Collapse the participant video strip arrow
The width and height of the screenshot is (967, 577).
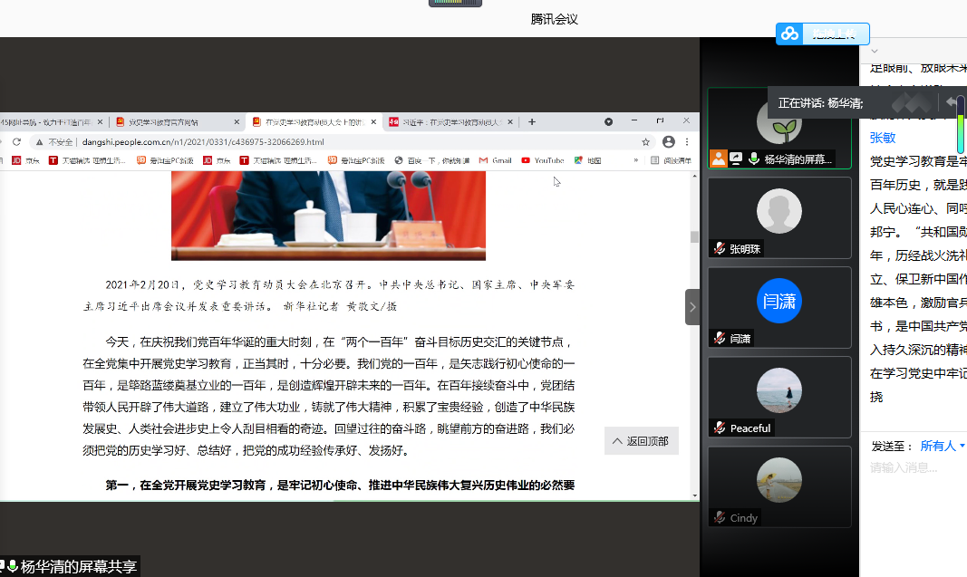(692, 307)
